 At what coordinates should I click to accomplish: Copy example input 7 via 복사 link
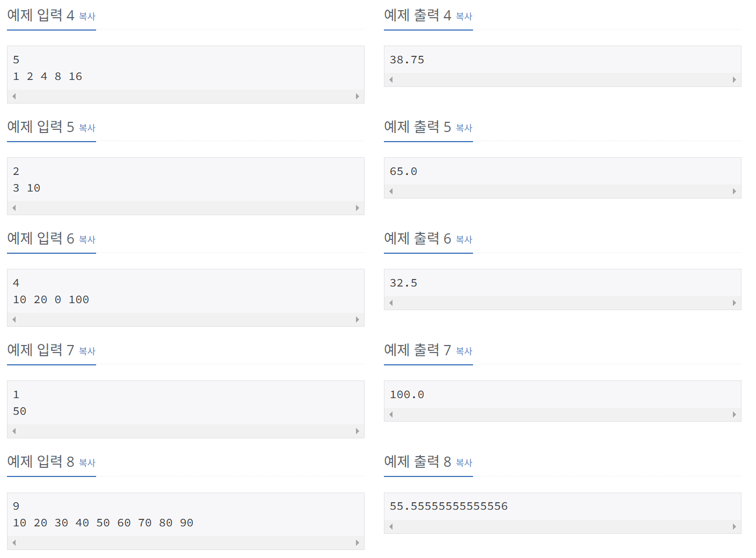click(87, 351)
